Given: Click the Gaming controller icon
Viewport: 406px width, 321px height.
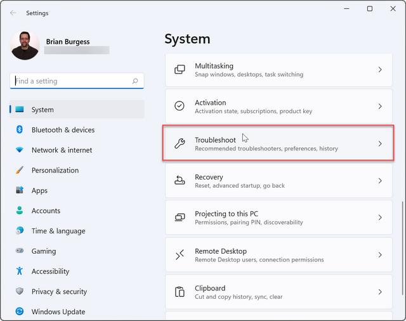Looking at the screenshot, I should (20, 251).
